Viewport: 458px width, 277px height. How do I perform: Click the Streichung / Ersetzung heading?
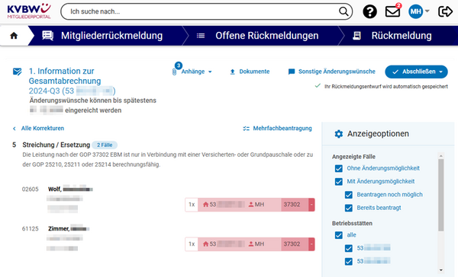(x=56, y=145)
